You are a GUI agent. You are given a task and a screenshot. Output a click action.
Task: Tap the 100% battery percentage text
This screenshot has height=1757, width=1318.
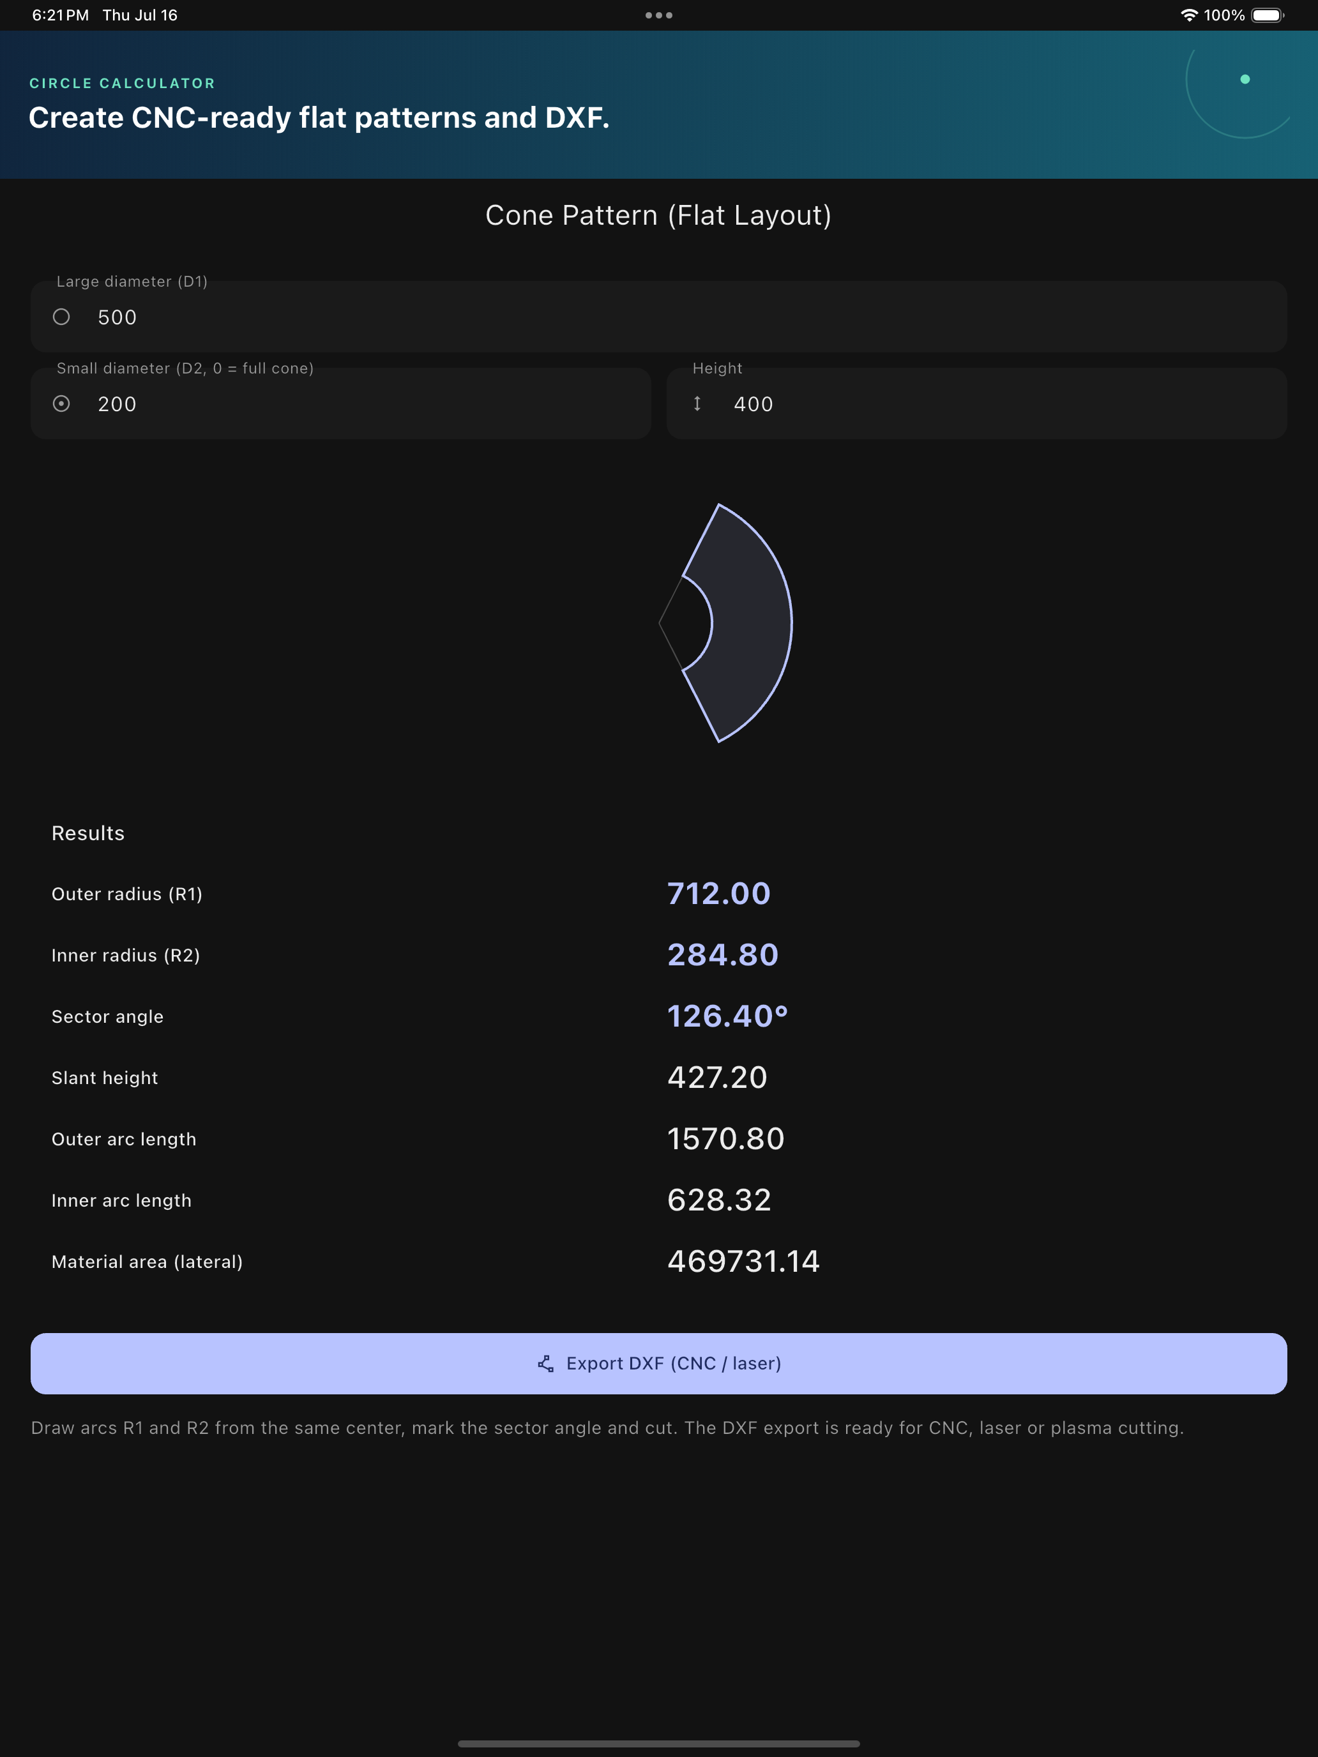click(1224, 15)
